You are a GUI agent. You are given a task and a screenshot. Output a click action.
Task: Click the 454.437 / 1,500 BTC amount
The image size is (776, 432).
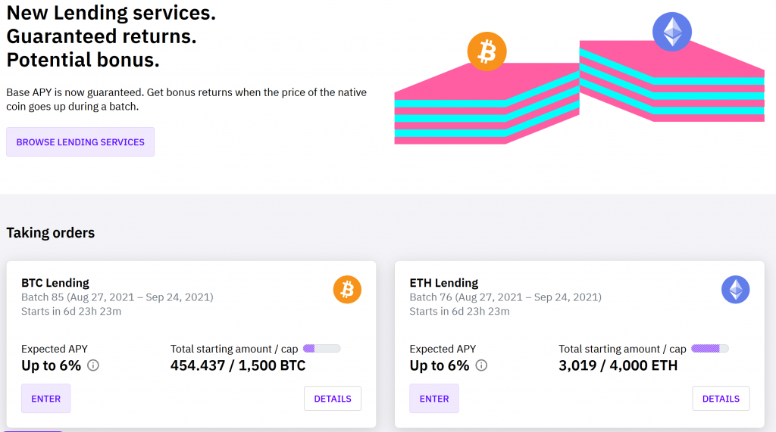pos(238,365)
